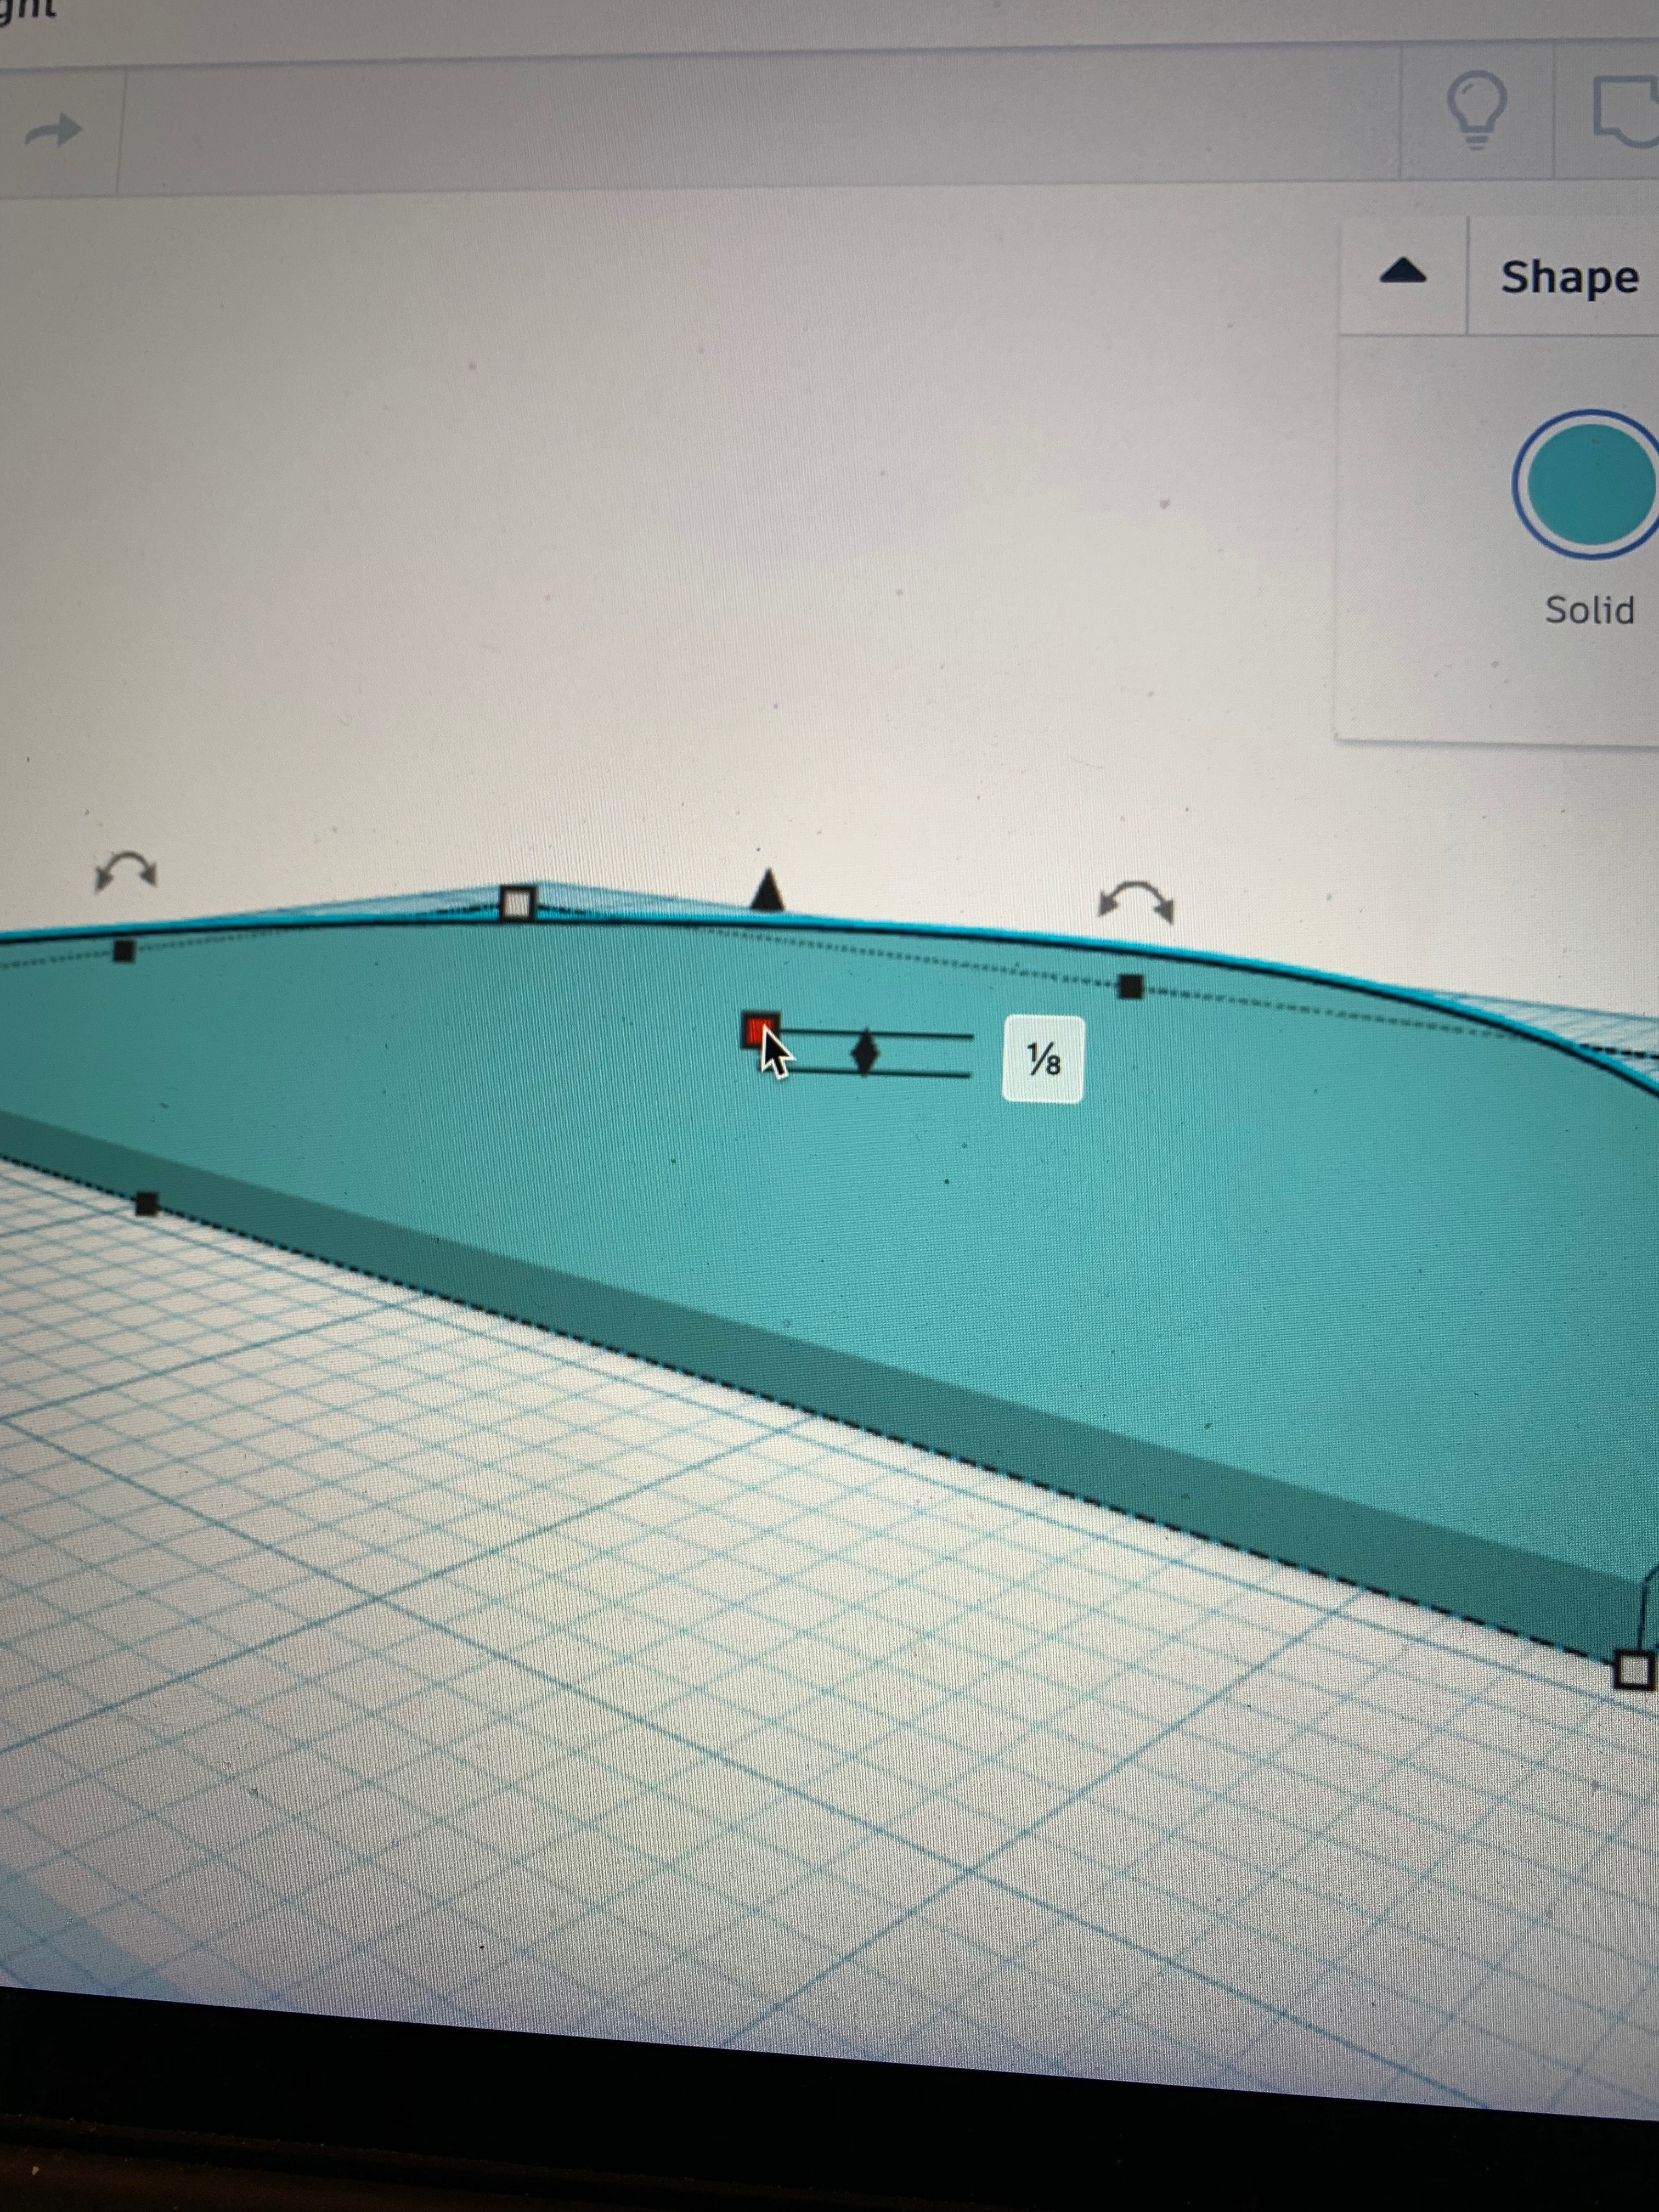Select black edge handle at upper left
Viewport: 1659px width, 2212px height.
[x=124, y=951]
